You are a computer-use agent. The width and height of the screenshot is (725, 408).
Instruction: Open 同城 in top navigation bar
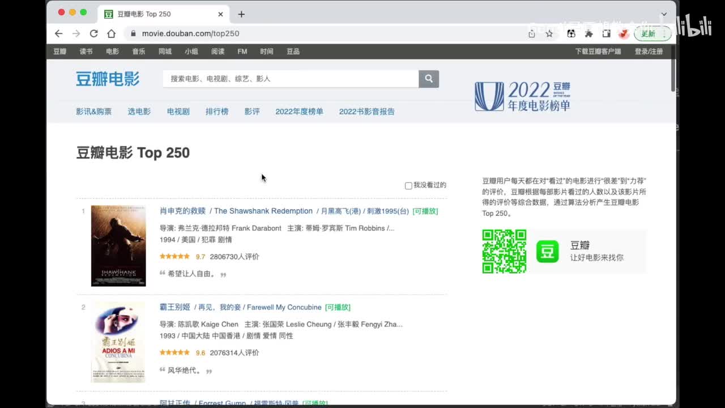[x=165, y=52]
